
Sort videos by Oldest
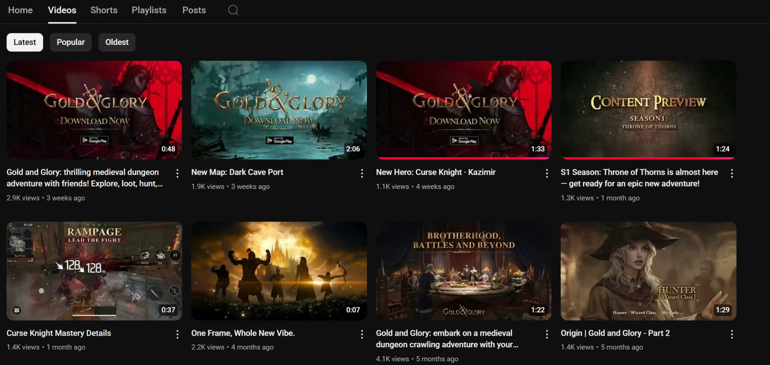117,42
